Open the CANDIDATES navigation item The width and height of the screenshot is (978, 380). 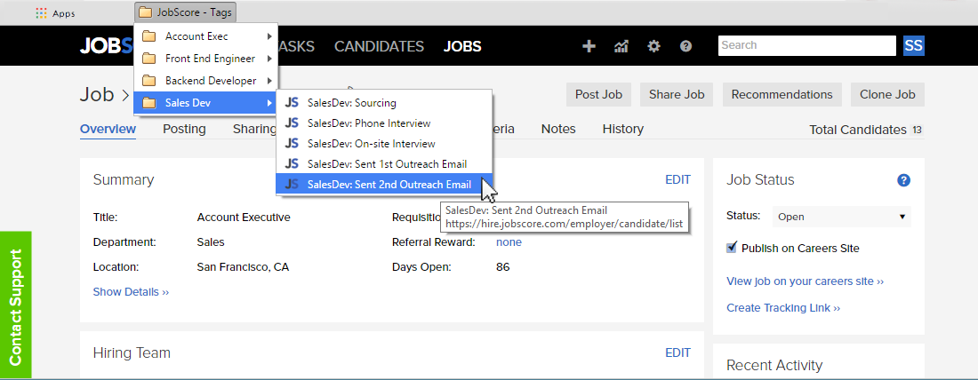tap(380, 46)
